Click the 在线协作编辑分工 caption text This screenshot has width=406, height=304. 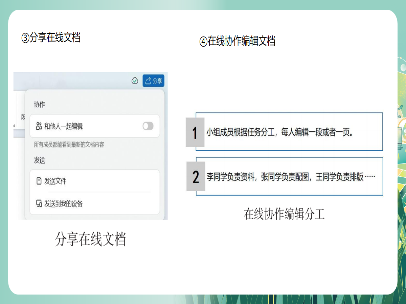(284, 214)
